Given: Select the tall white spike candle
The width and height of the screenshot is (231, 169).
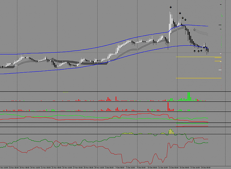Looking at the screenshot, I should point(170,27).
